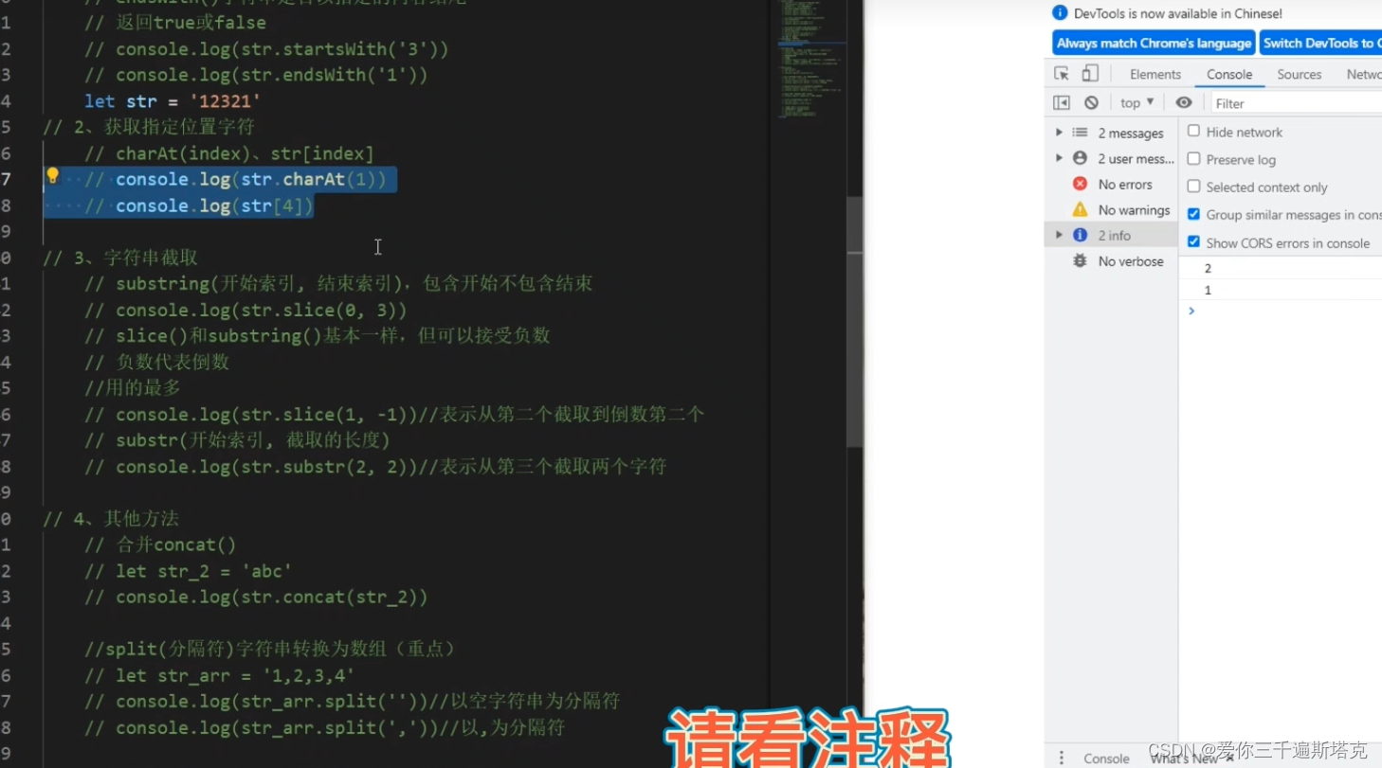The width and height of the screenshot is (1382, 768).
Task: Open the top frame context dropdown
Action: coord(1136,101)
